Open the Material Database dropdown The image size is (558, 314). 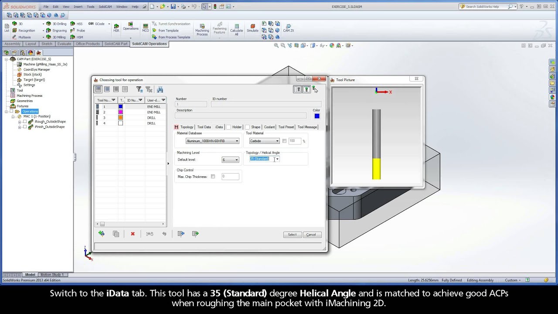[x=213, y=141]
